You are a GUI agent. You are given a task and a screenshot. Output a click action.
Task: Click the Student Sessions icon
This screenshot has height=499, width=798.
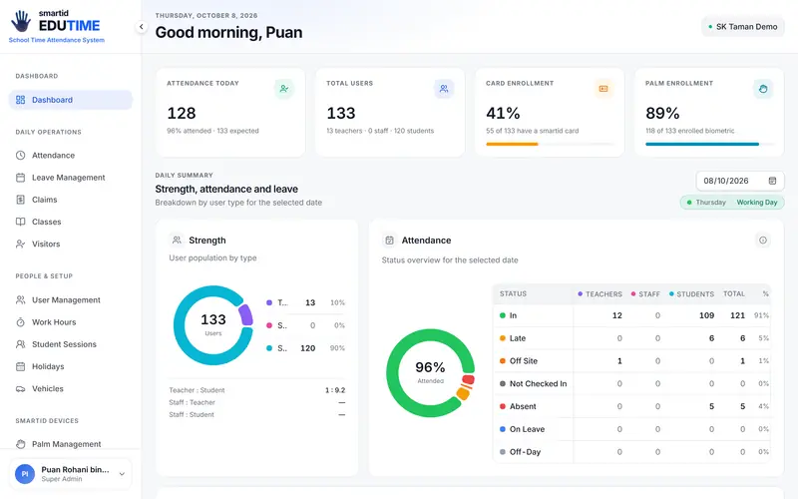20,344
